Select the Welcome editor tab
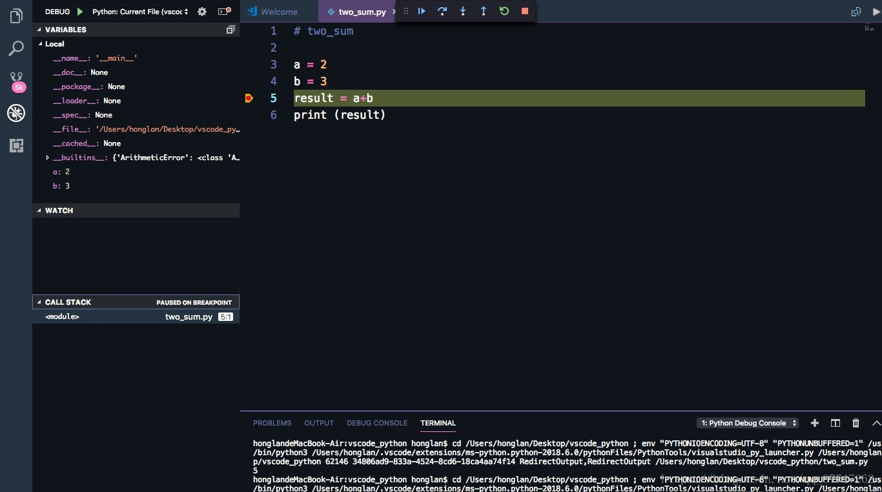882x492 pixels. click(x=279, y=12)
